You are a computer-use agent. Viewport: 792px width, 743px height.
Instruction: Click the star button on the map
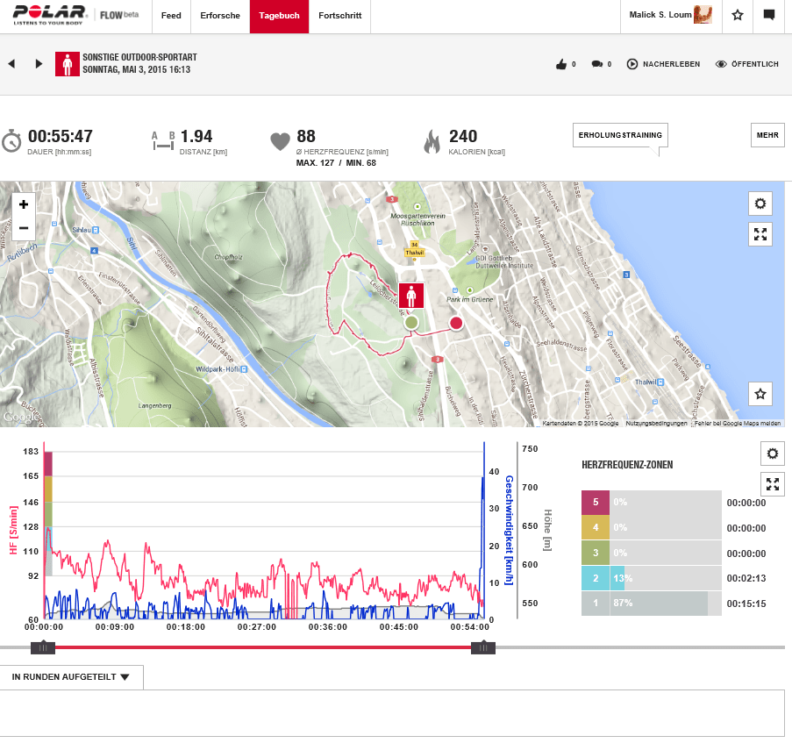click(x=760, y=394)
